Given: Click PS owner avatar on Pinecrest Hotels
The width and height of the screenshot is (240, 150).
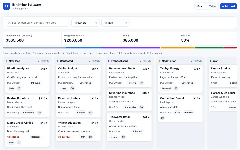Looking at the screenshot, I should pos(90,113).
